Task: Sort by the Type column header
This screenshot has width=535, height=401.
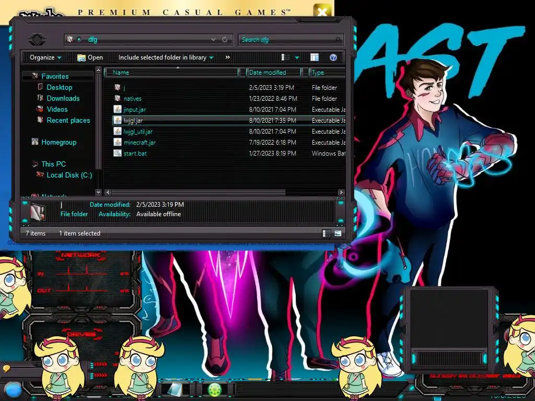Action: [327, 72]
